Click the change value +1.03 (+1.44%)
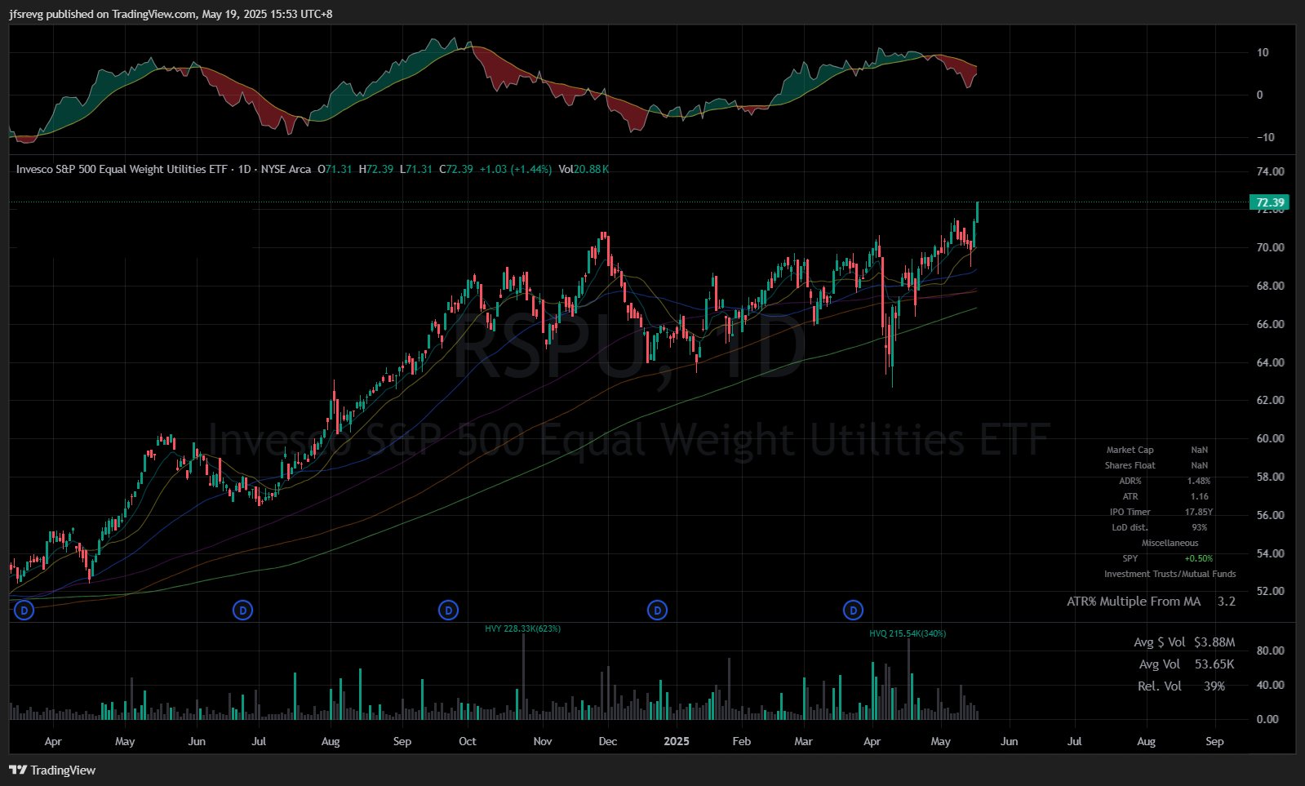Image resolution: width=1305 pixels, height=786 pixels. (515, 169)
